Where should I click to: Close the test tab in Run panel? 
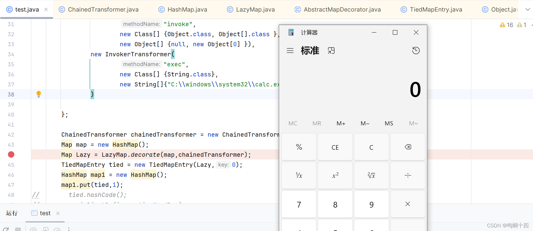pos(58,213)
